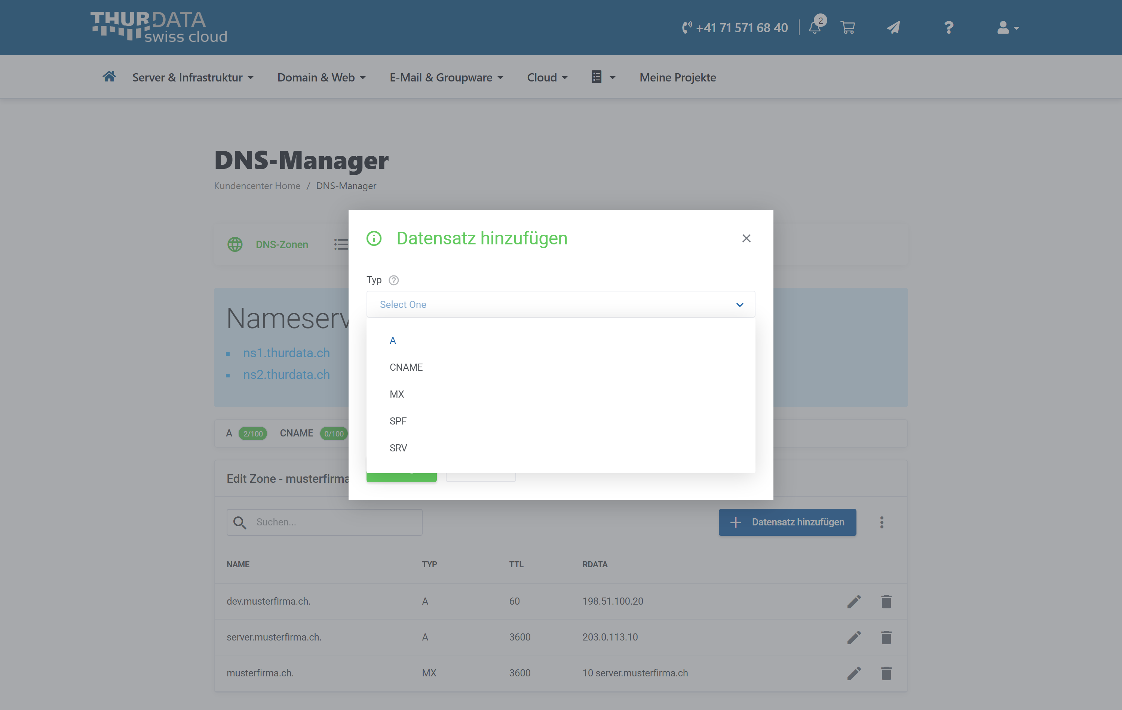Viewport: 1122px width, 710px height.
Task: Close the Datensatz hinzufügen dialog
Action: [x=747, y=238]
